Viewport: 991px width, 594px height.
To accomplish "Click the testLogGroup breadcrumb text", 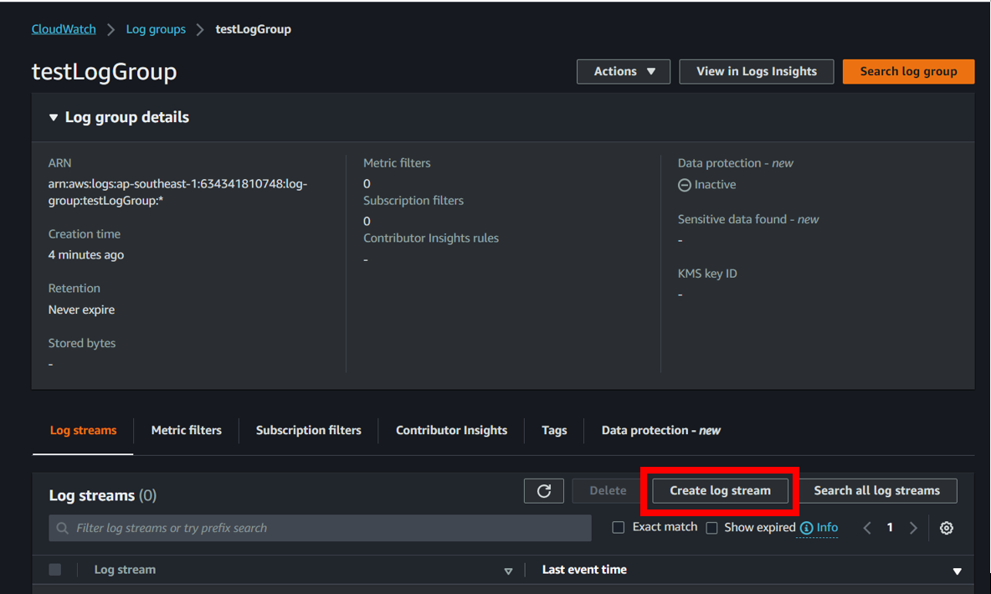I will pos(253,29).
